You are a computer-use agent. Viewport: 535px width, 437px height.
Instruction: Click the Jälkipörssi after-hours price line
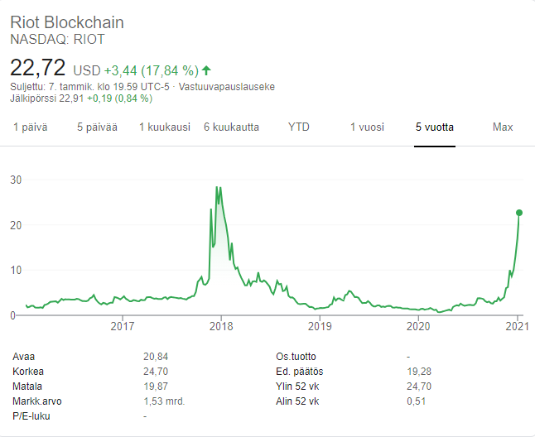click(80, 98)
